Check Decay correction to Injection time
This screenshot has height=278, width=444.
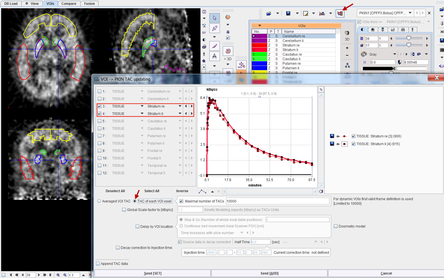(x=118, y=248)
